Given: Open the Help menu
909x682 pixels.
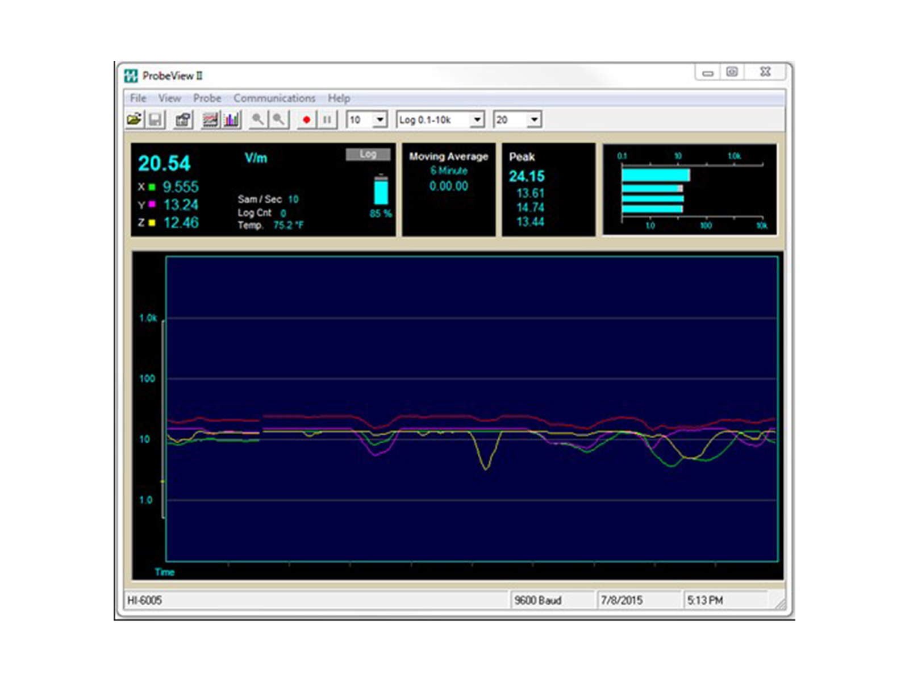Looking at the screenshot, I should (339, 98).
